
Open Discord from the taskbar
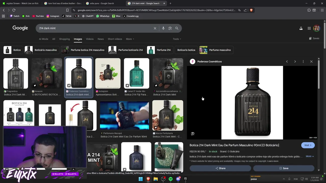click(178, 179)
